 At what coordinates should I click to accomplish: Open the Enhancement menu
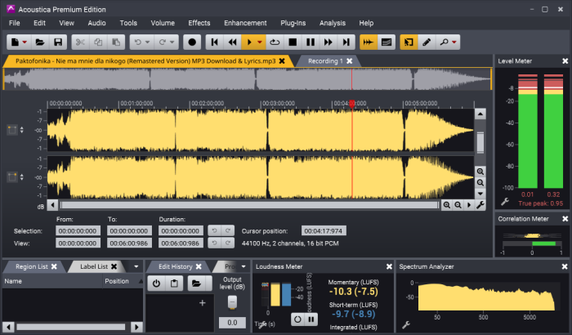point(245,23)
